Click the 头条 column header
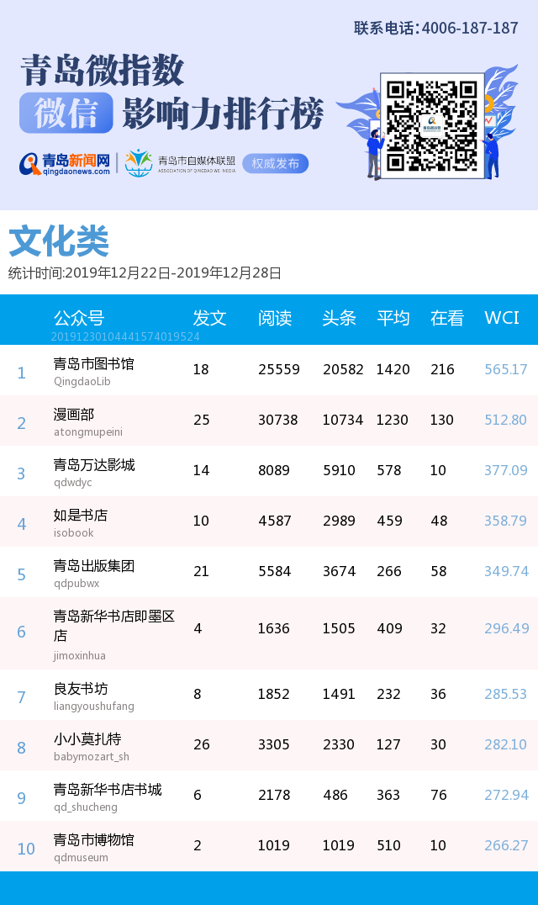538x905 pixels. pos(340,318)
